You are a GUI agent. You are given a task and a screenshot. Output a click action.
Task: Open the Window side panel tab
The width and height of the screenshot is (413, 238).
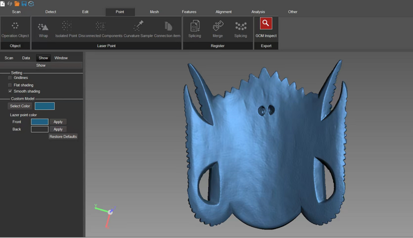coord(61,58)
